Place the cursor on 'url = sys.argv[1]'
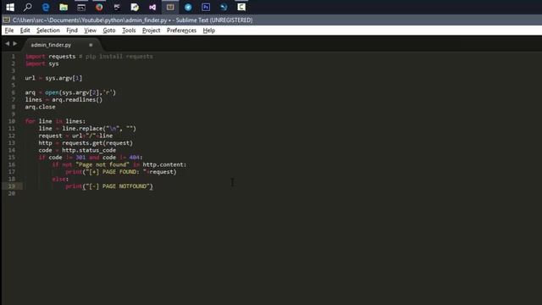The width and height of the screenshot is (542, 305). pos(53,78)
